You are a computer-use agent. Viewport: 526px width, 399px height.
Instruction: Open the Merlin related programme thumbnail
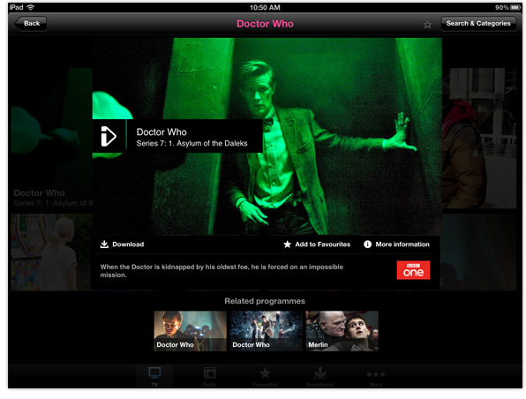[x=342, y=331]
